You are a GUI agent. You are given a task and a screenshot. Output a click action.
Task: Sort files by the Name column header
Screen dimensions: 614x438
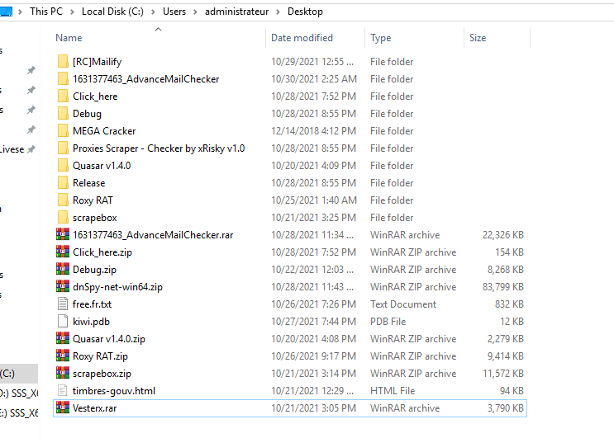click(x=69, y=38)
